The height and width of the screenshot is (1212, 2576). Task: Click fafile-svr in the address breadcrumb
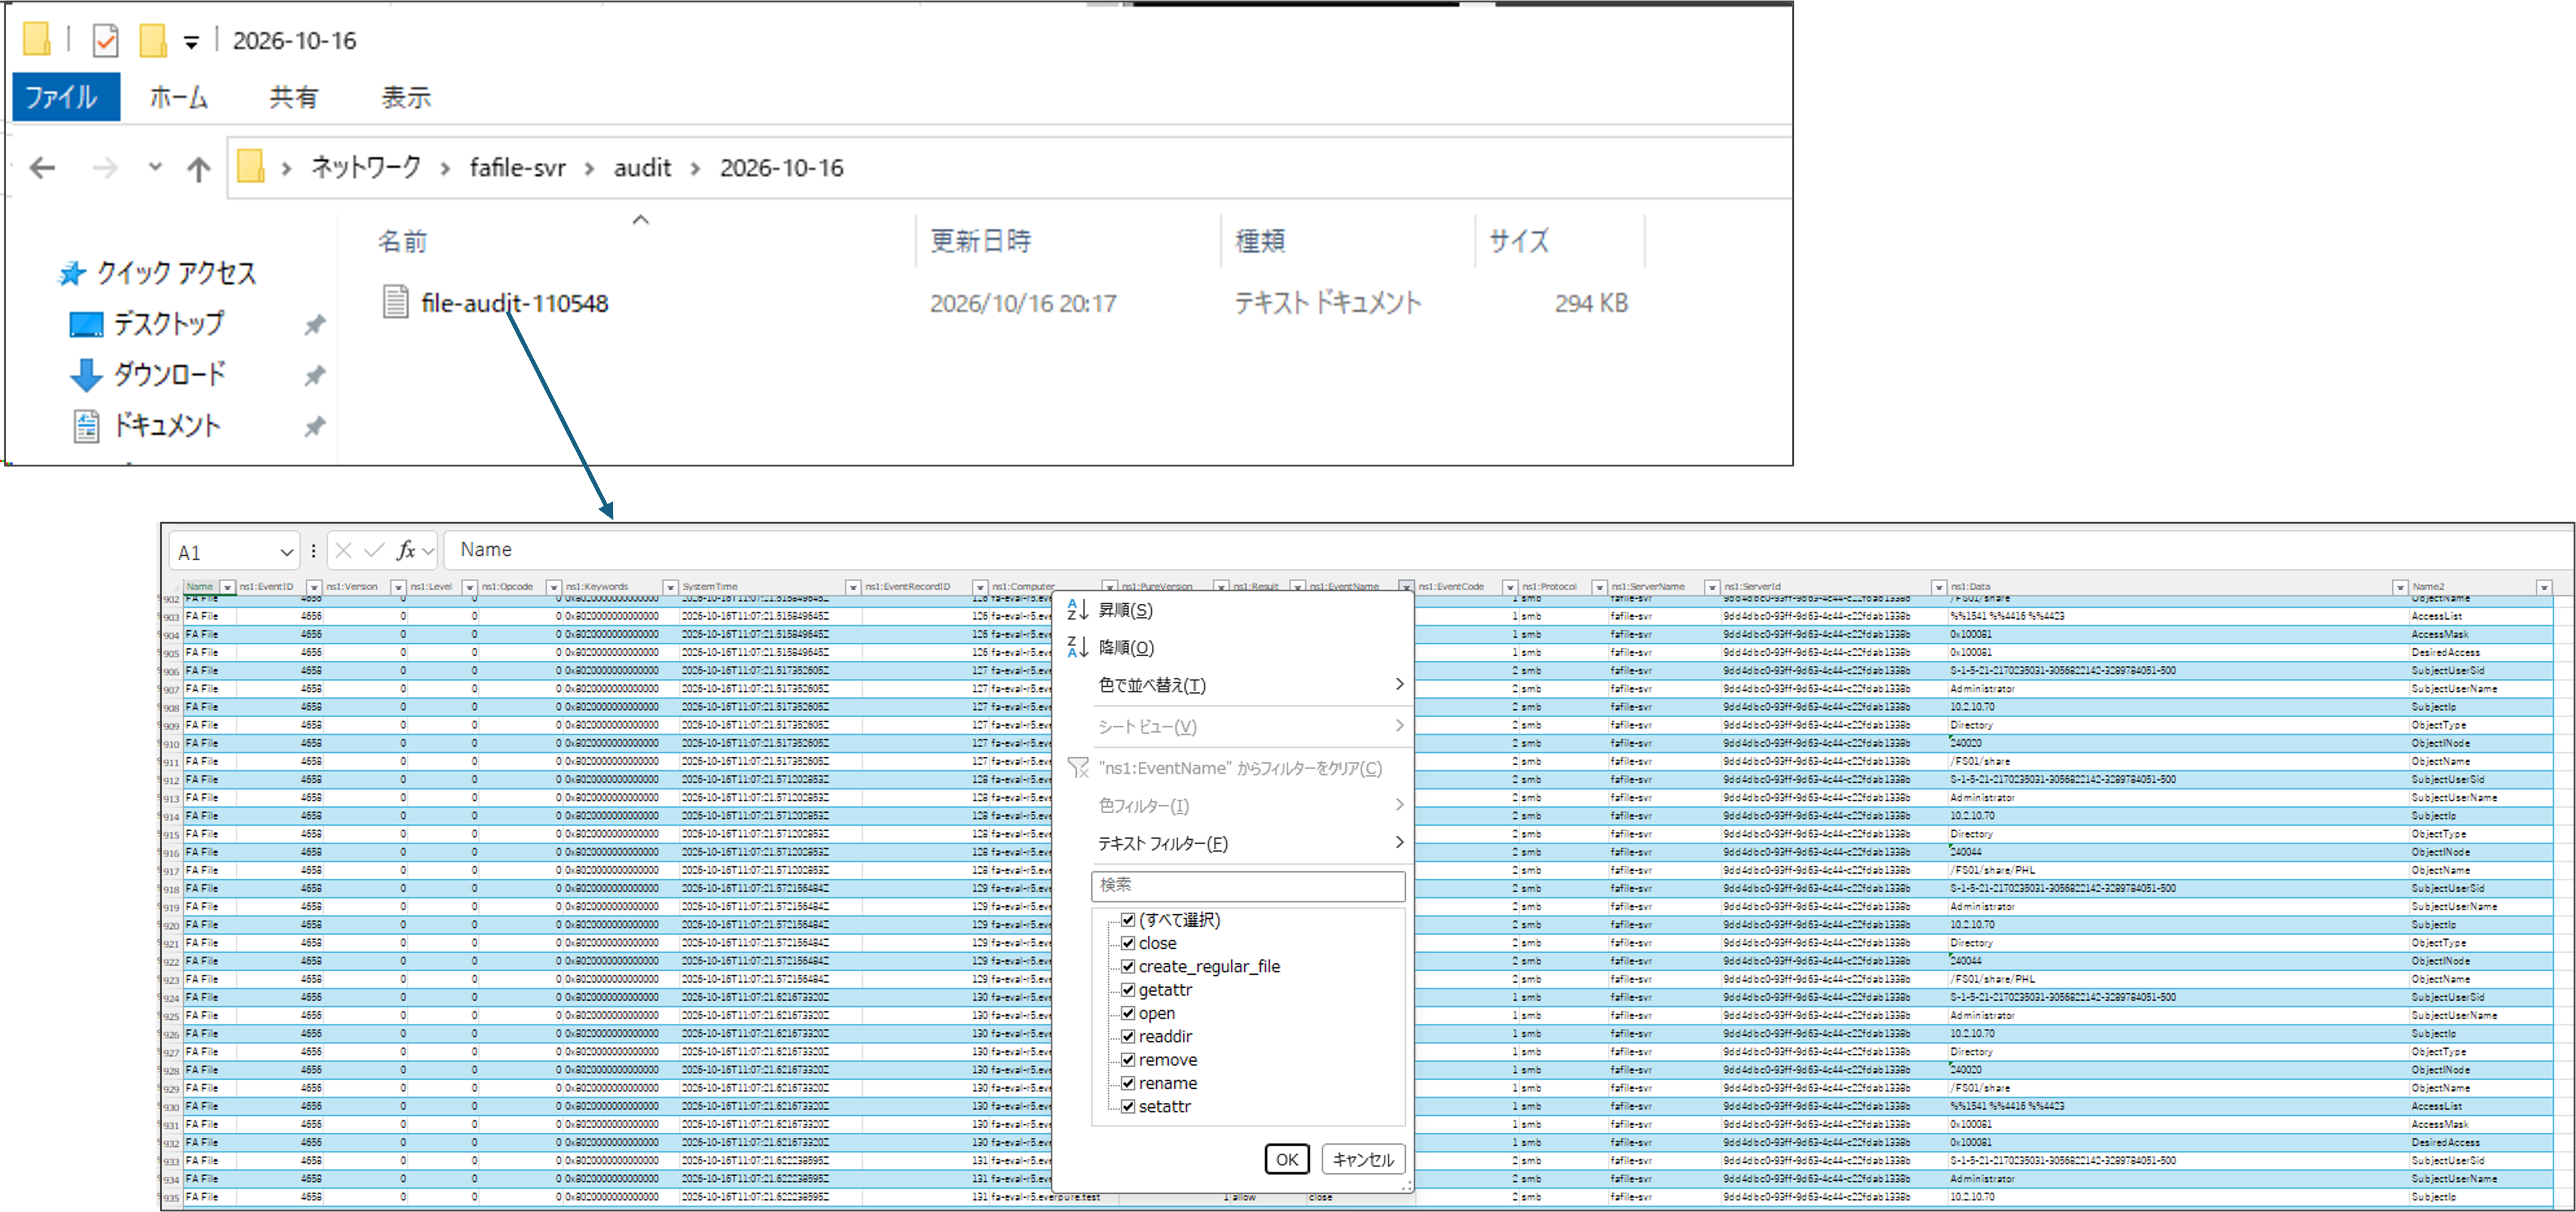tap(517, 168)
